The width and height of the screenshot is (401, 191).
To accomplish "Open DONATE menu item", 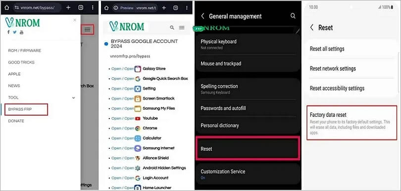I will (x=16, y=121).
